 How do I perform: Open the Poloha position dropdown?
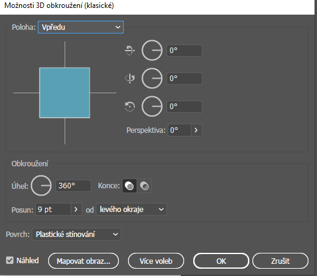[x=80, y=27]
